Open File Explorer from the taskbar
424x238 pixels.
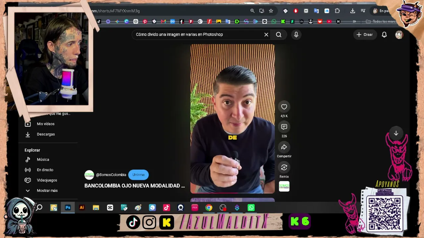click(96, 208)
